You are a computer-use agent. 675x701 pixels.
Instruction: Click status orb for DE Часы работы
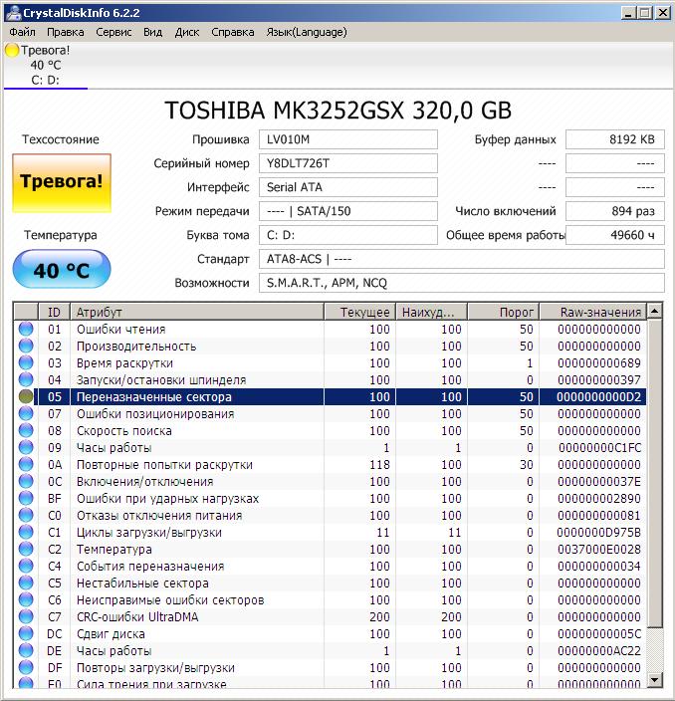(x=26, y=650)
